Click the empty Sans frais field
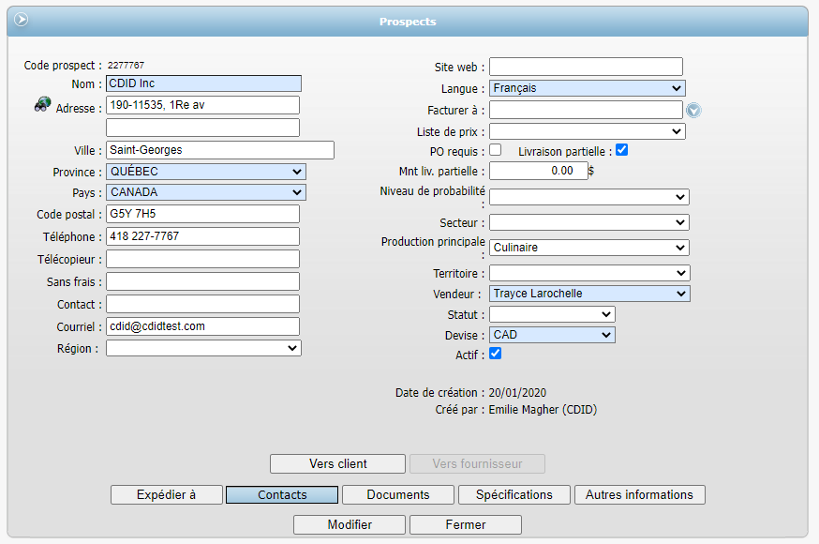The width and height of the screenshot is (819, 544). (202, 281)
